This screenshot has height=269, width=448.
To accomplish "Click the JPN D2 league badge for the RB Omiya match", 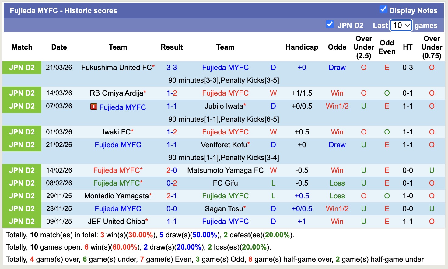I will click(22, 93).
